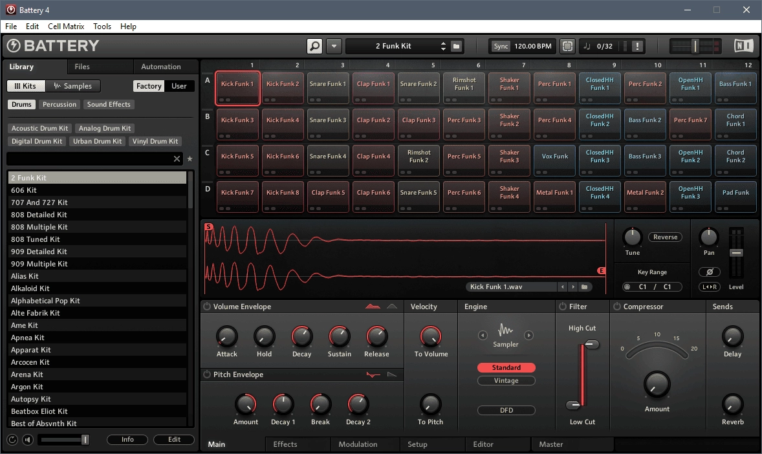Viewport: 762px width, 454px height.
Task: Click the CPU/engine icon next to BPM
Action: [x=567, y=46]
